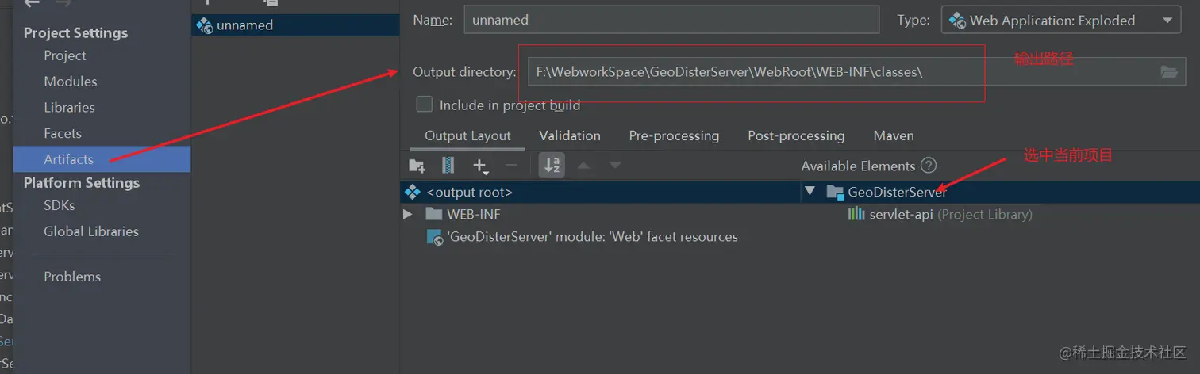Click the artifact Name input field
The width and height of the screenshot is (1200, 374).
[x=671, y=21]
